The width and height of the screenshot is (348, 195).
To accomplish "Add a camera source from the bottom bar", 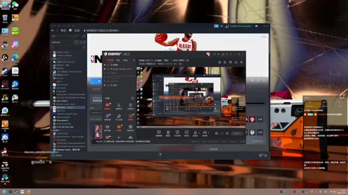I will pyautogui.click(x=168, y=133).
